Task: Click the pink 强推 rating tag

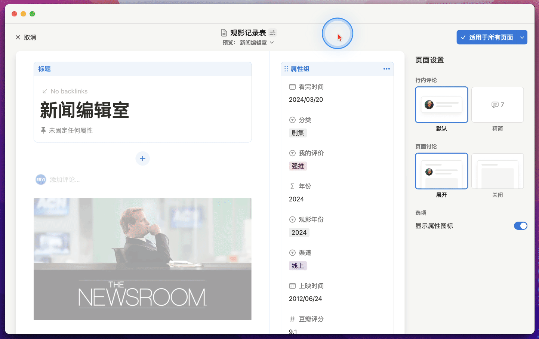Action: (298, 166)
